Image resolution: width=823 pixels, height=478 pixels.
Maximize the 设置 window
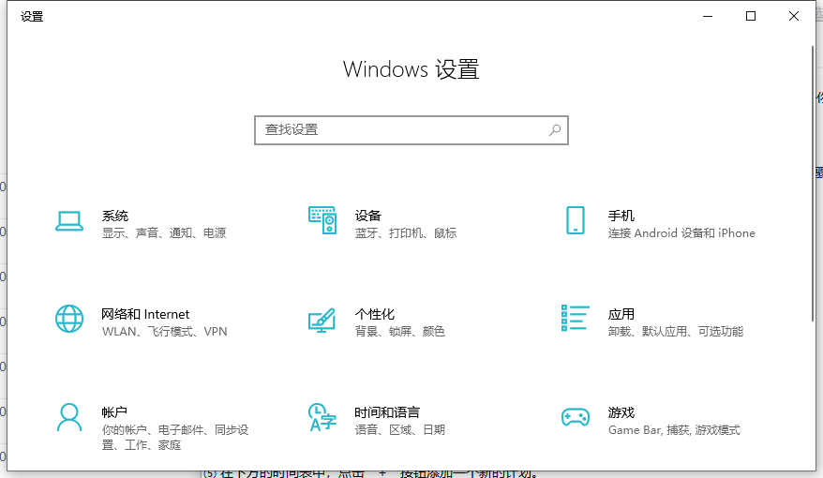click(x=751, y=16)
